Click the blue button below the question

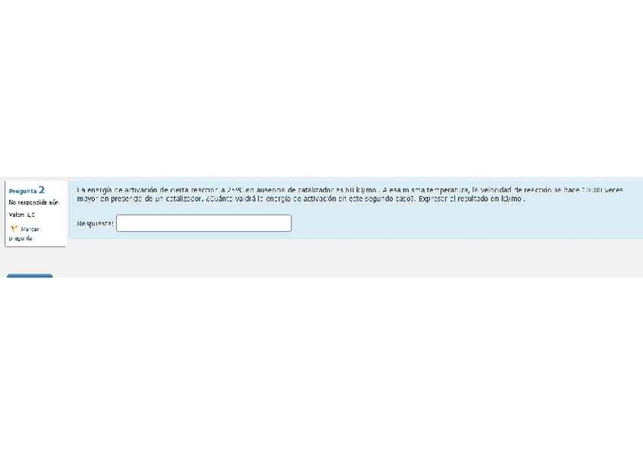[30, 276]
